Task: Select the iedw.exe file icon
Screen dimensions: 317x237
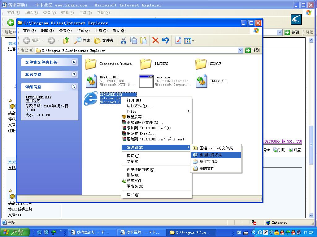Action: click(x=146, y=81)
